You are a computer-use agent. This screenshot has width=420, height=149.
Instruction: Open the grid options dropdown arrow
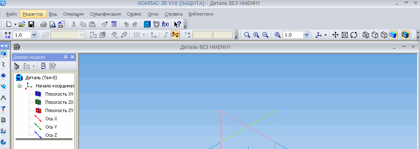144,35
